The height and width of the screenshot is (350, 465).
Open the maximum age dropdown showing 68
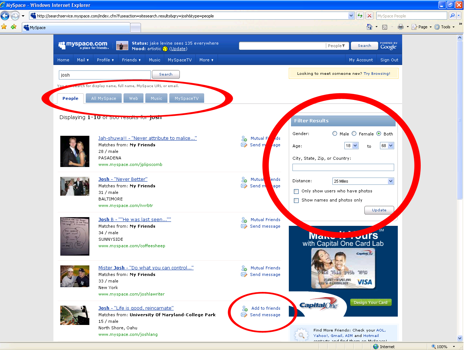tap(387, 146)
